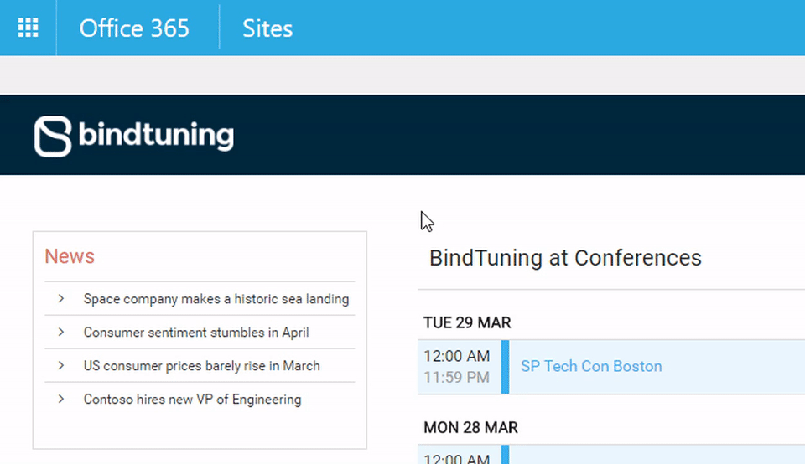Viewport: 805px width, 464px height.
Task: Open the Office 365 app launcher grid
Action: 28,28
